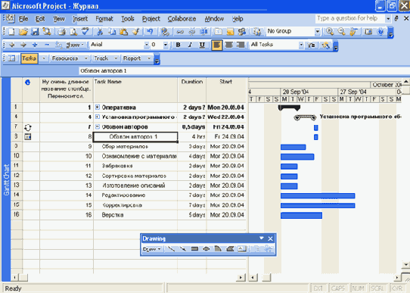This screenshot has width=410, height=293.
Task: Expand the Оперативка summary task
Action: pyautogui.click(x=98, y=107)
